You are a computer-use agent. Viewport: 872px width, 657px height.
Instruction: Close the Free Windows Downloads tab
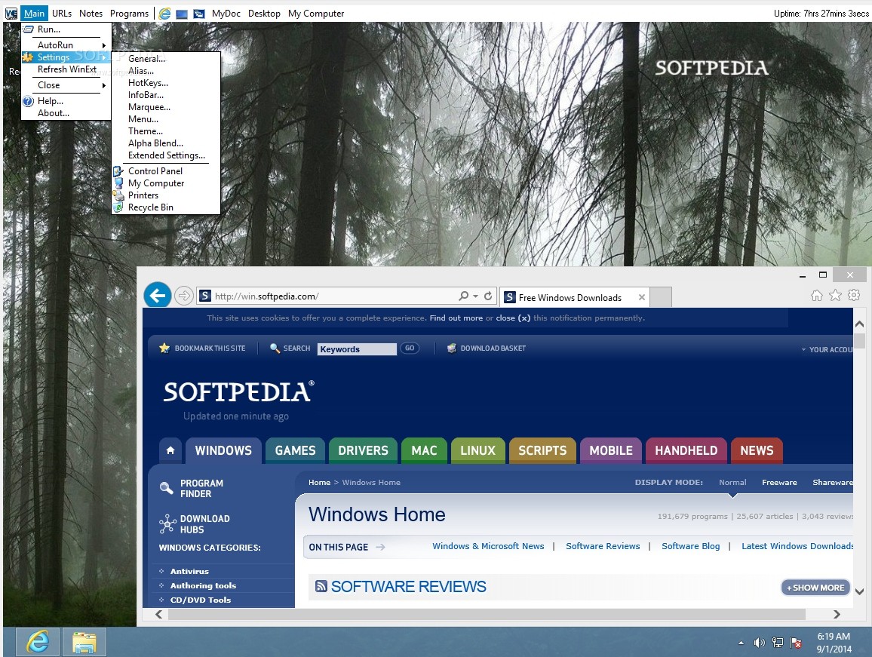pos(642,297)
